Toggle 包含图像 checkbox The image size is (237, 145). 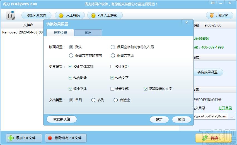tap(70, 78)
